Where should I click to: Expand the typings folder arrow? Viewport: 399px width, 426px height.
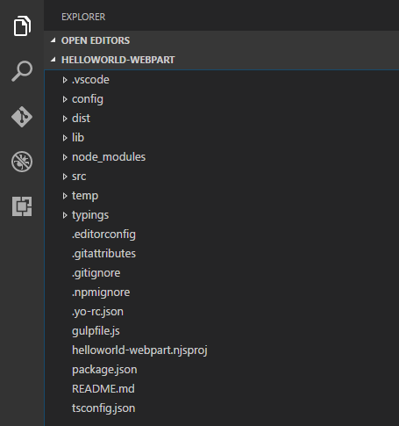pyautogui.click(x=65, y=215)
